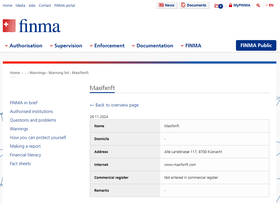Expand the Supervision menu

(x=66, y=46)
